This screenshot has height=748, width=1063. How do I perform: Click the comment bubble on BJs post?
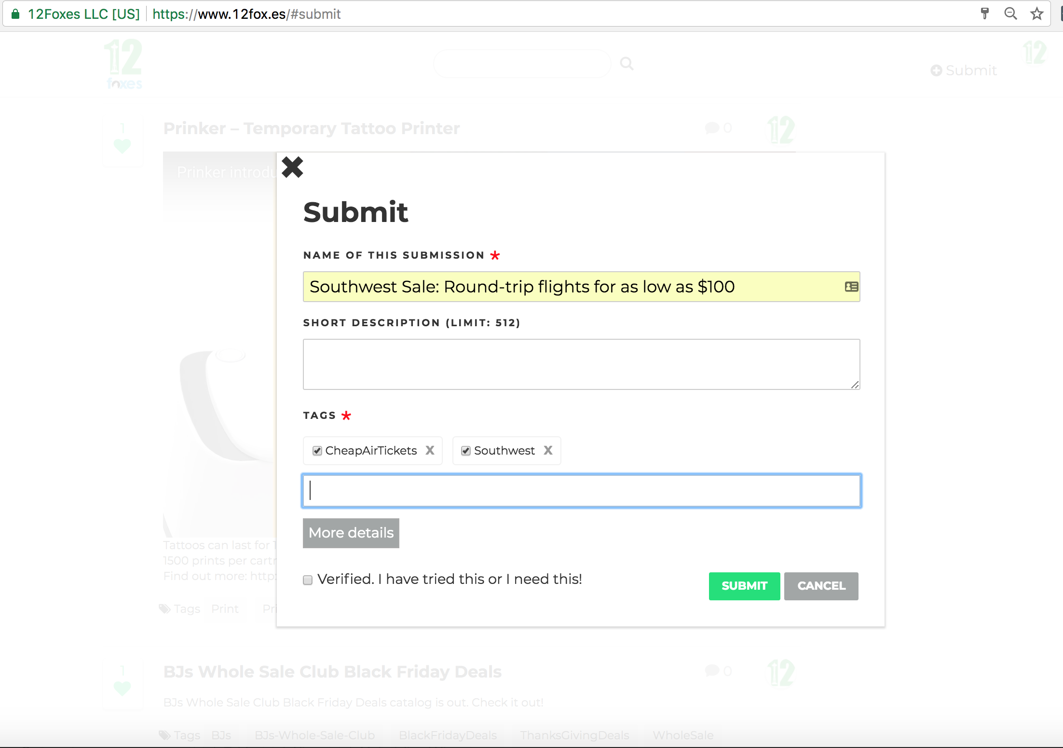[x=712, y=671]
